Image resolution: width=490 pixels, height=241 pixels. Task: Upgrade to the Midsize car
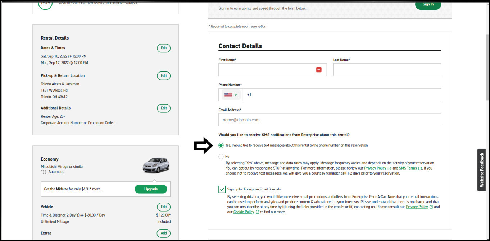[x=151, y=189]
